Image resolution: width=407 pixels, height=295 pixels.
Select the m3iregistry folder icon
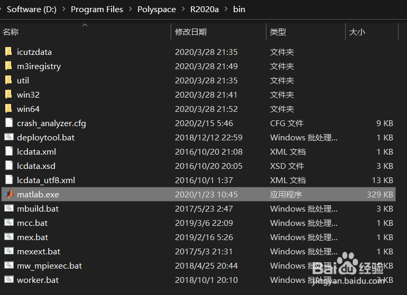(x=8, y=66)
